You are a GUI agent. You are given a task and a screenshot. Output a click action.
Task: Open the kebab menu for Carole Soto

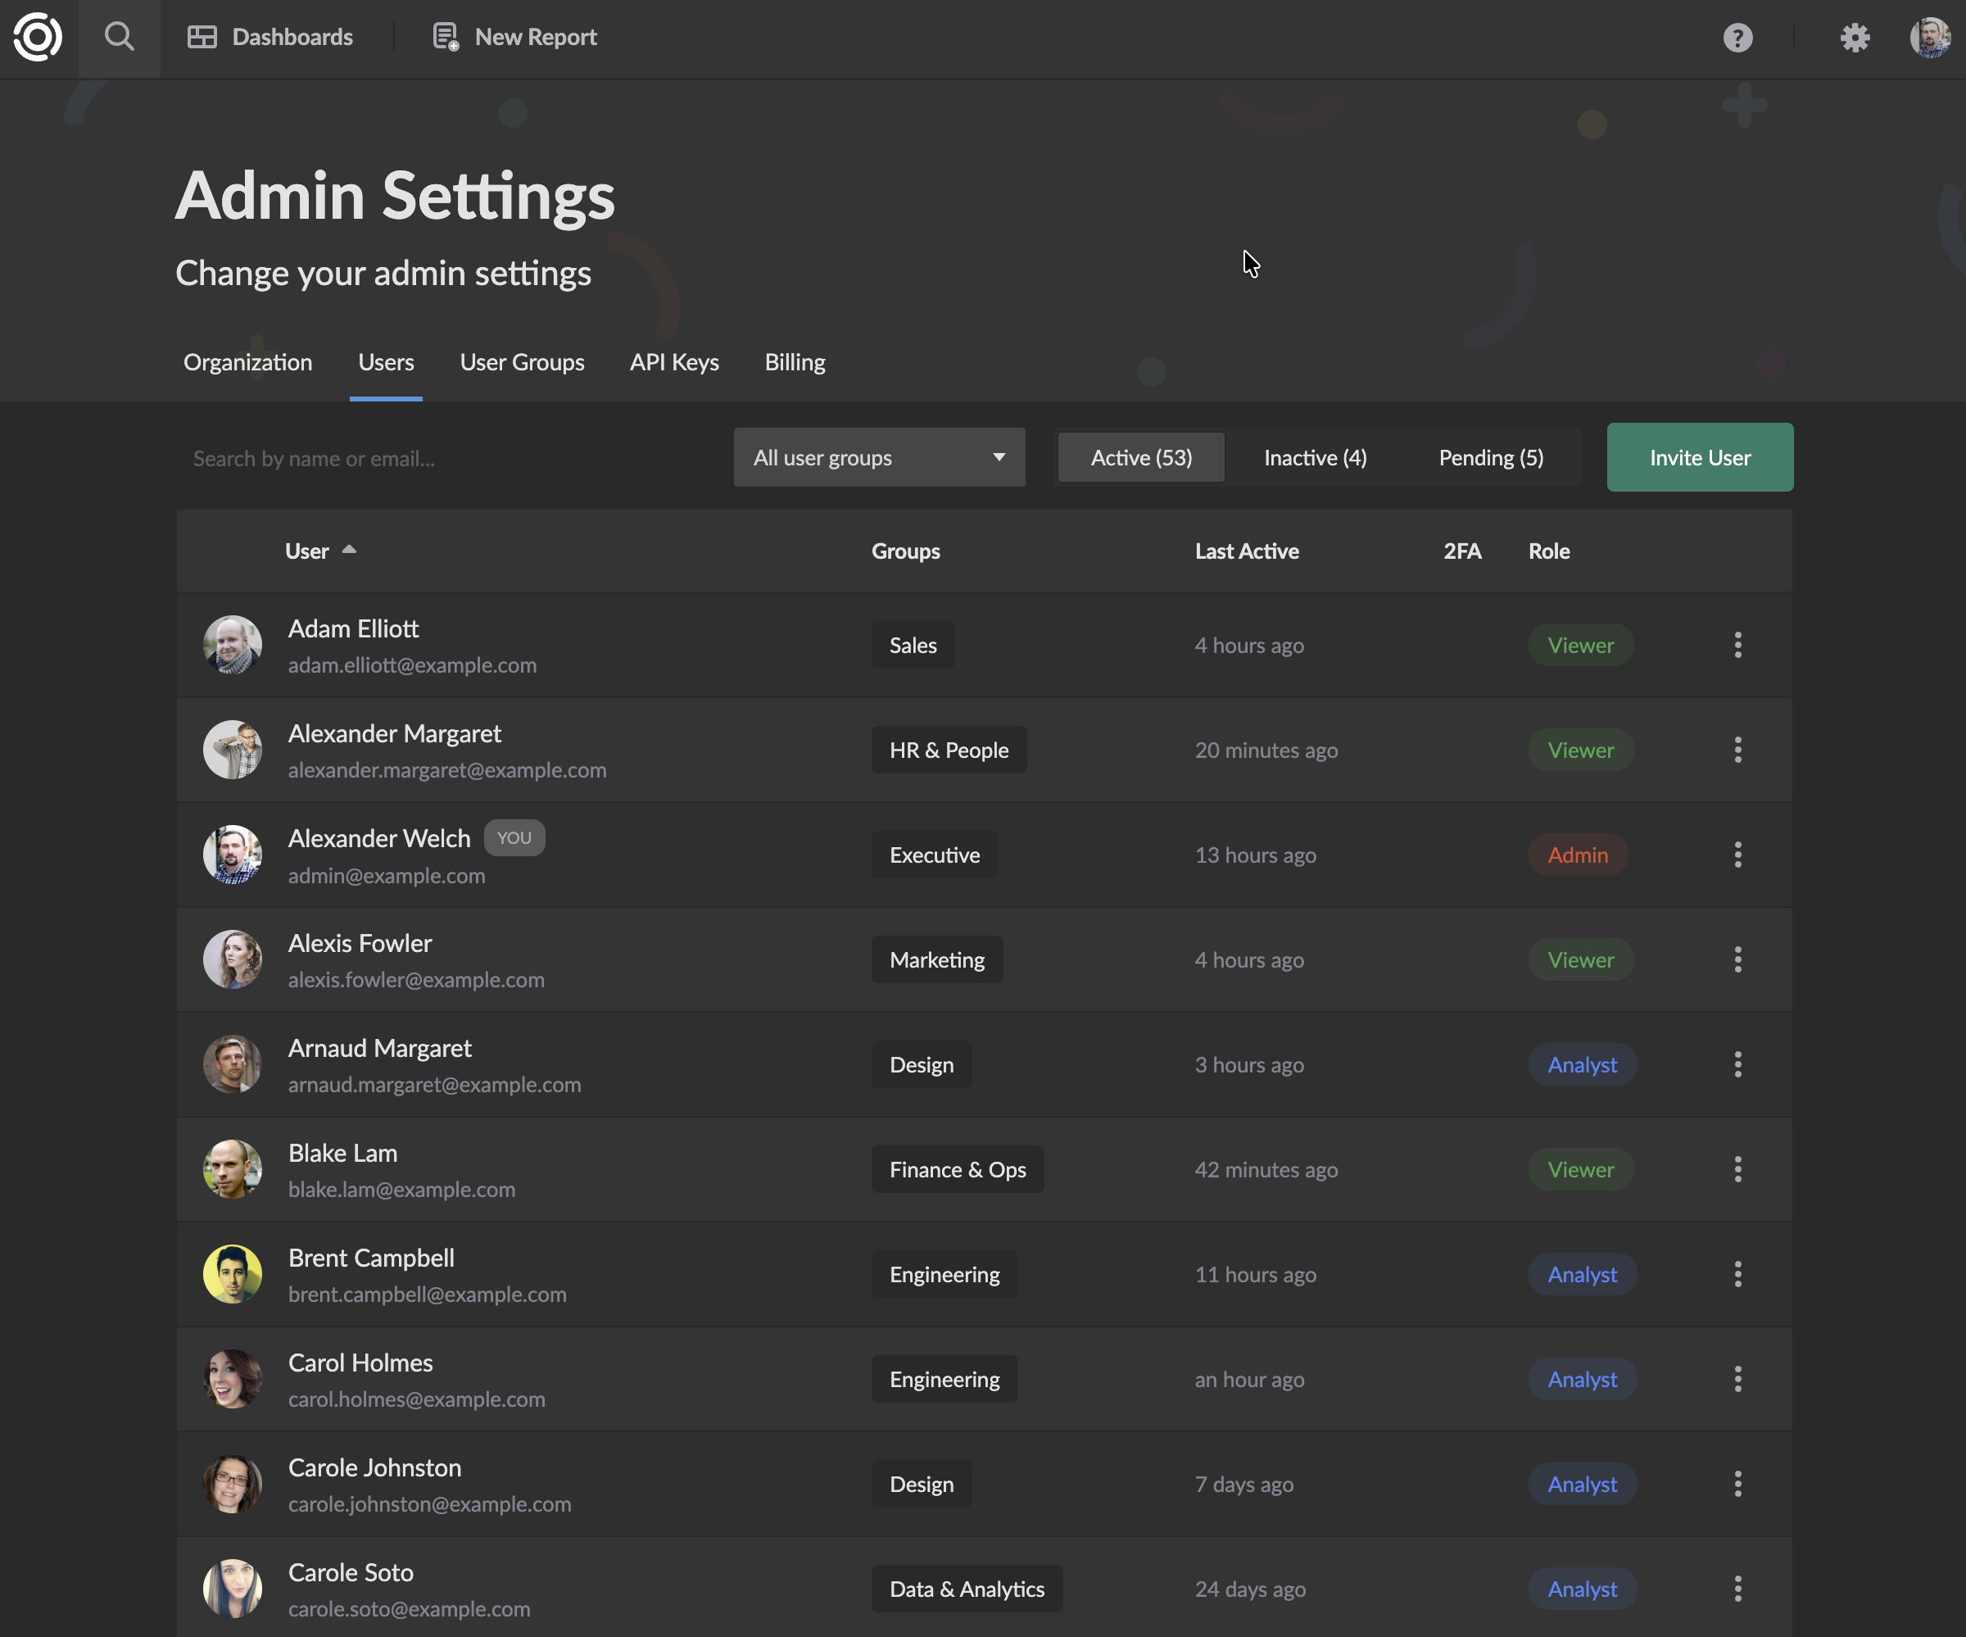[x=1737, y=1589]
